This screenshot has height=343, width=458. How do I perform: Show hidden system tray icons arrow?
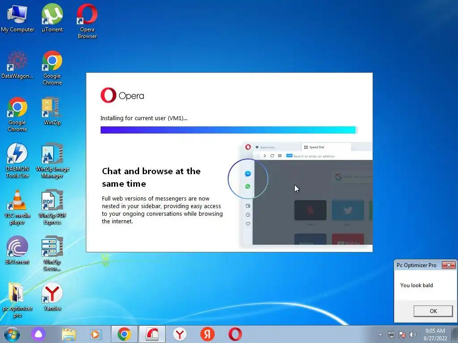(380, 335)
